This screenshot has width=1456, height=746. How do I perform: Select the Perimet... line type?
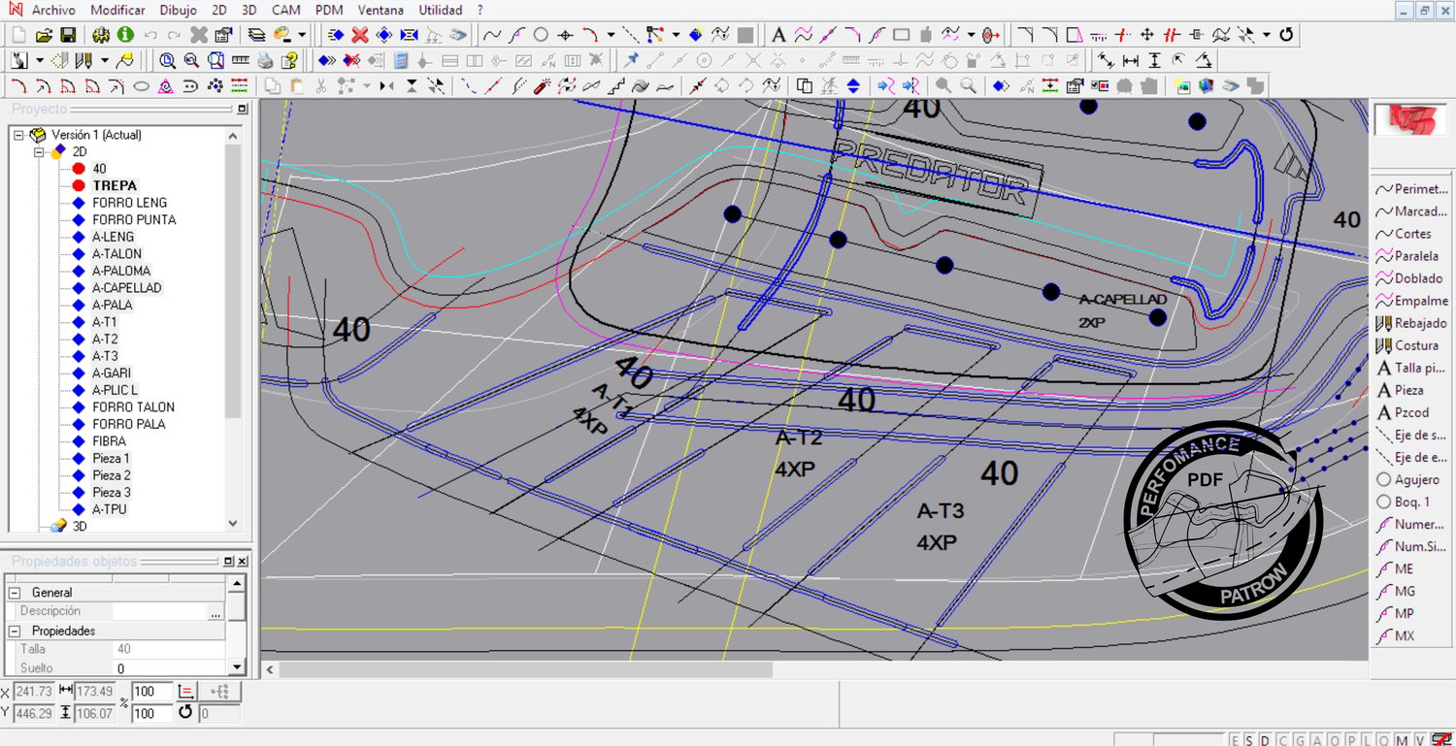click(1412, 189)
